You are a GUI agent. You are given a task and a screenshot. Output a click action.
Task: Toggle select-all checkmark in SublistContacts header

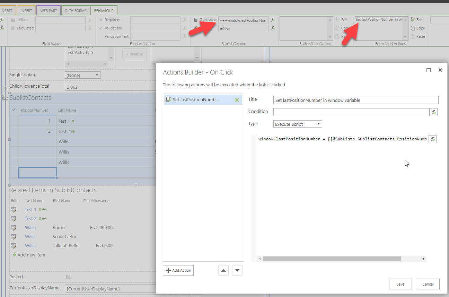tap(14, 110)
